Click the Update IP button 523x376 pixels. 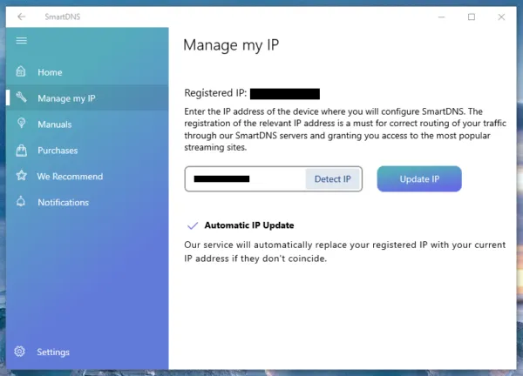coord(419,179)
